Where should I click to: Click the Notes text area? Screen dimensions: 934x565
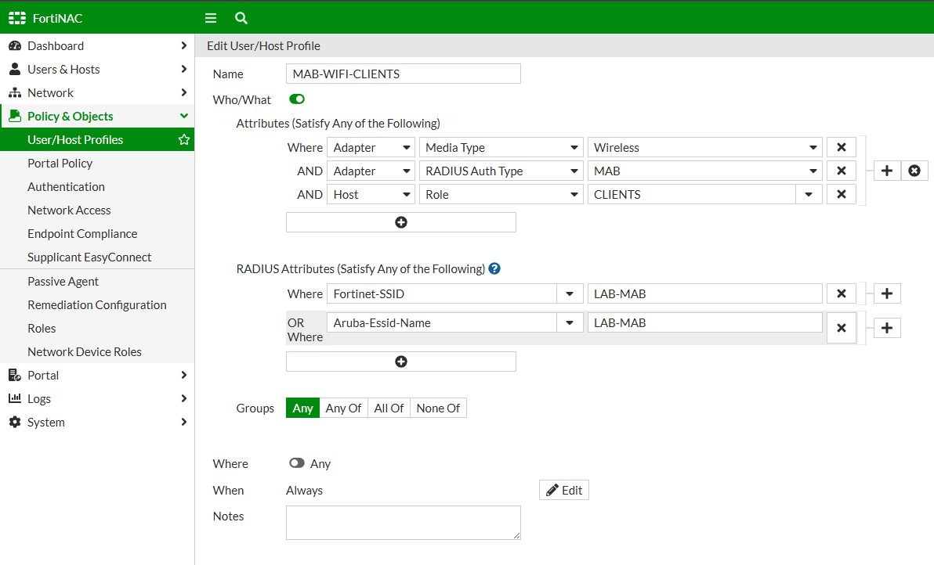[404, 523]
